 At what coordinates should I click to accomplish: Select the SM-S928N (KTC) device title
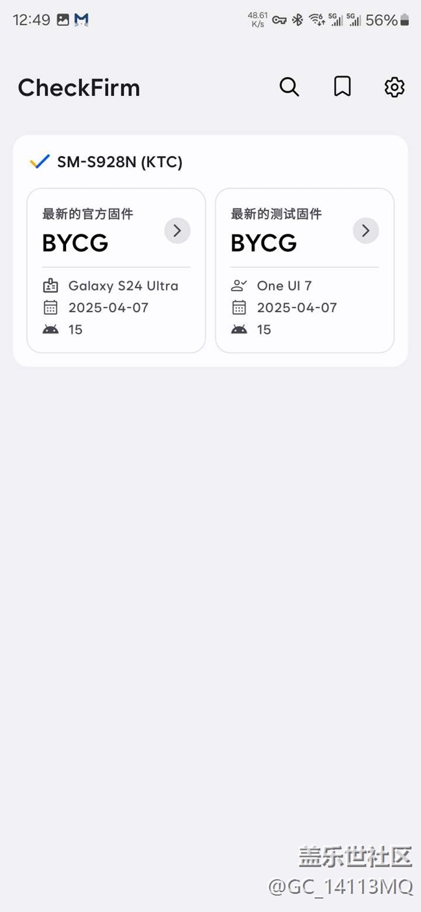point(120,162)
